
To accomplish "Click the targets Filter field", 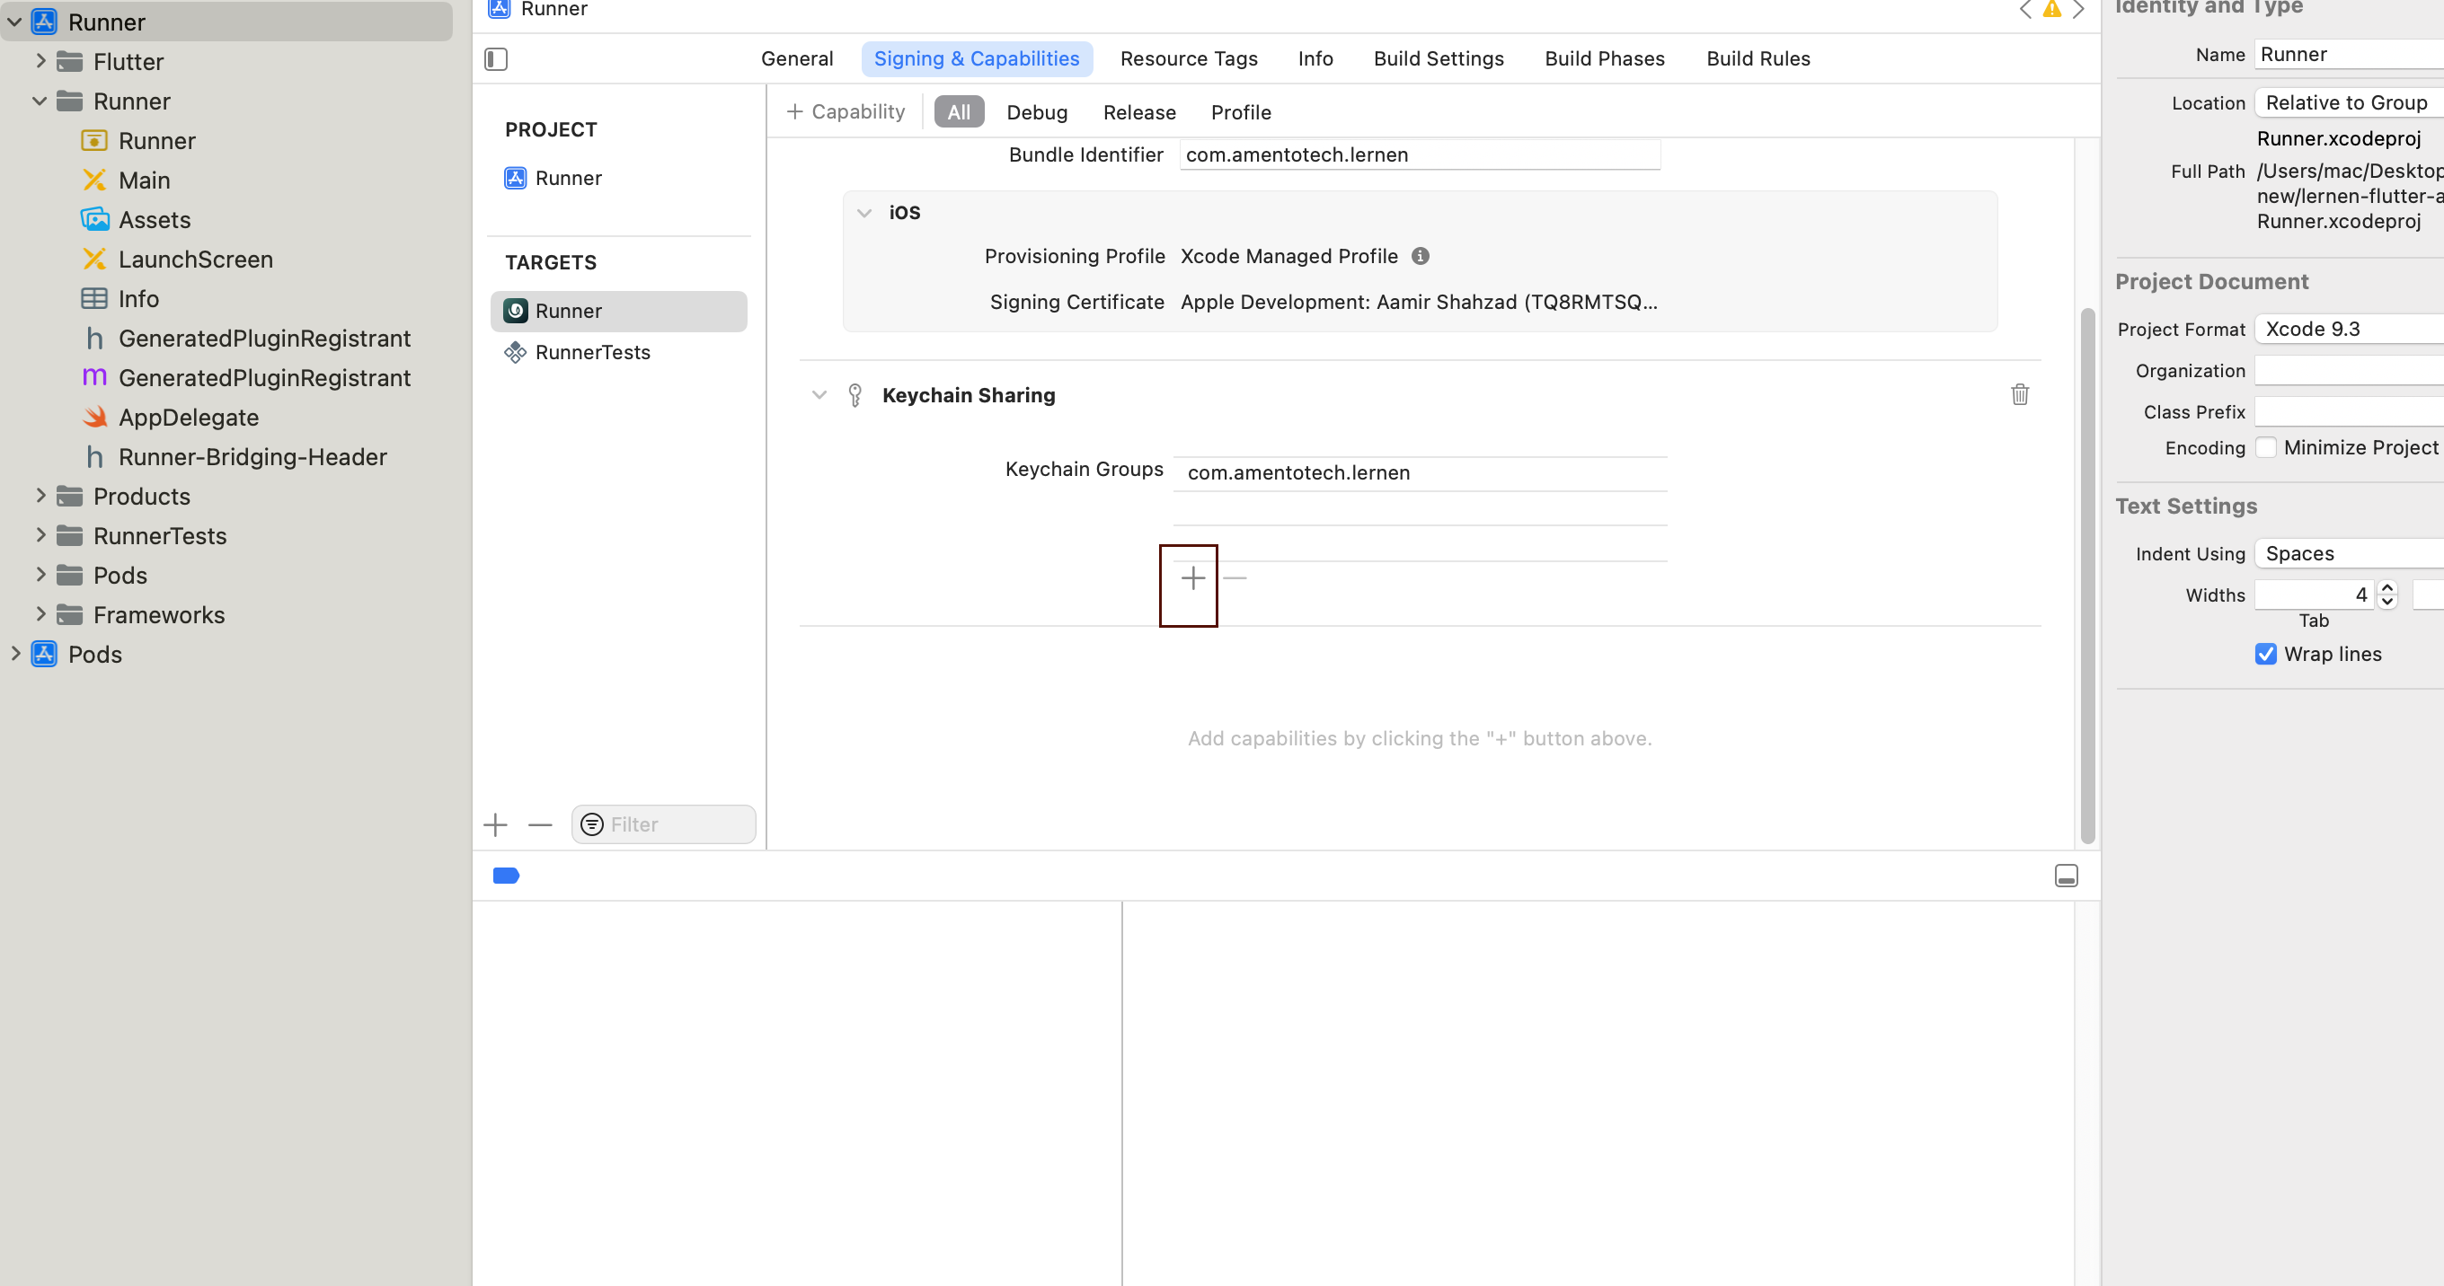I will click(x=663, y=824).
